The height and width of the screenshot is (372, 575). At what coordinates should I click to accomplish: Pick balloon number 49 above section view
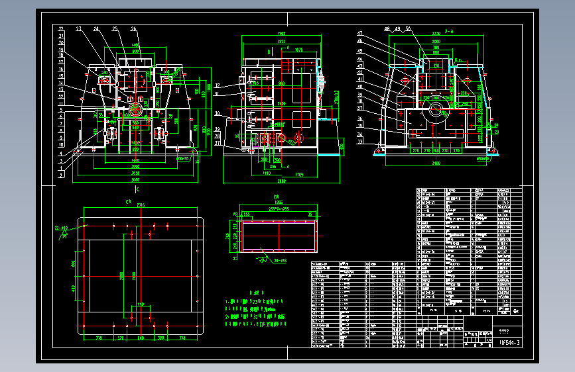click(397, 28)
